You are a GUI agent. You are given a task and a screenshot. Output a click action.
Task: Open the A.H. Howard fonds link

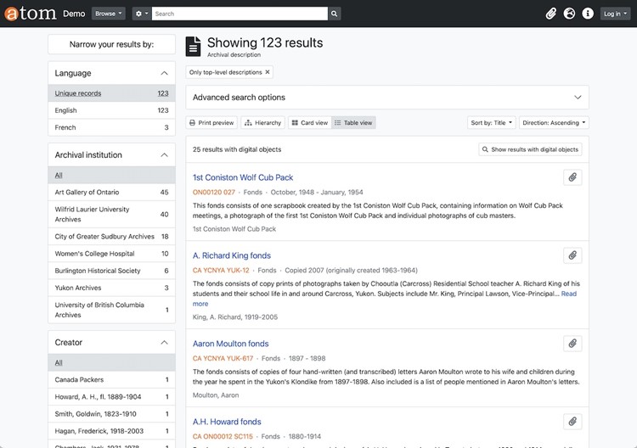pyautogui.click(x=227, y=422)
